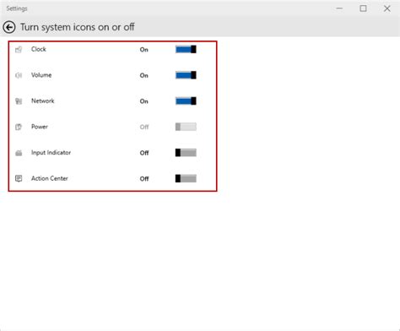
Task: Click the On status beside Volume
Action: pyautogui.click(x=144, y=75)
